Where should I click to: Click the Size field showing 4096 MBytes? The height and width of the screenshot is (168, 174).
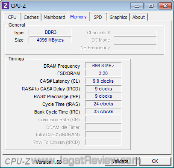(50, 40)
